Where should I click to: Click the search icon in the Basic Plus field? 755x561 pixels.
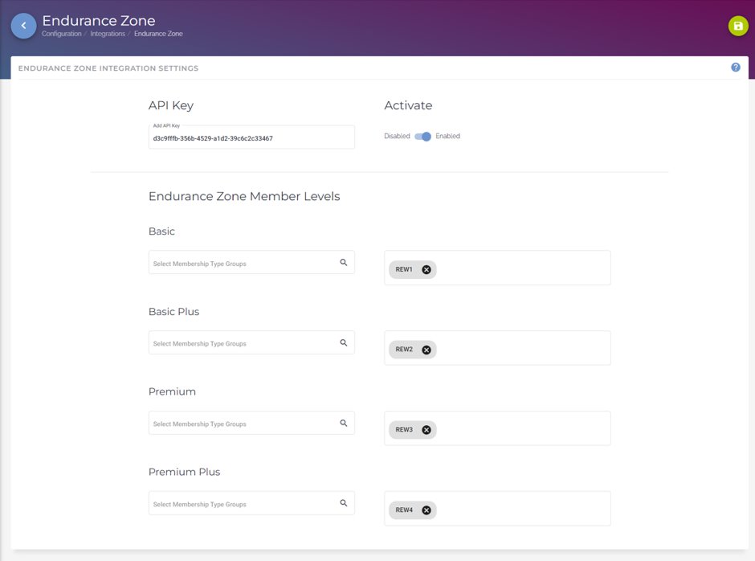343,342
